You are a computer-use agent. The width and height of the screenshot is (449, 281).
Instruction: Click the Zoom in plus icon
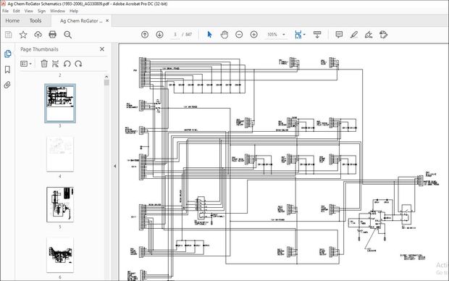click(253, 35)
